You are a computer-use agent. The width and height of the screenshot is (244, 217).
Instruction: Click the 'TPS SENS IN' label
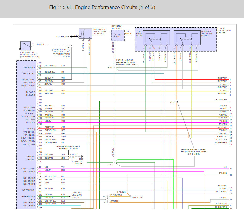coord(29,132)
